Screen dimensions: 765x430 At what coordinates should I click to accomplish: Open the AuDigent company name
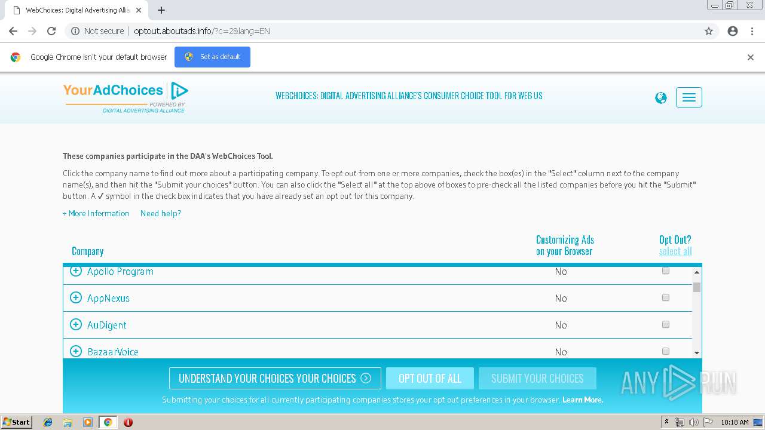[x=107, y=325]
